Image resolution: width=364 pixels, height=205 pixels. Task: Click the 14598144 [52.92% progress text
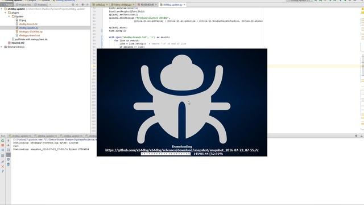pos(208,154)
